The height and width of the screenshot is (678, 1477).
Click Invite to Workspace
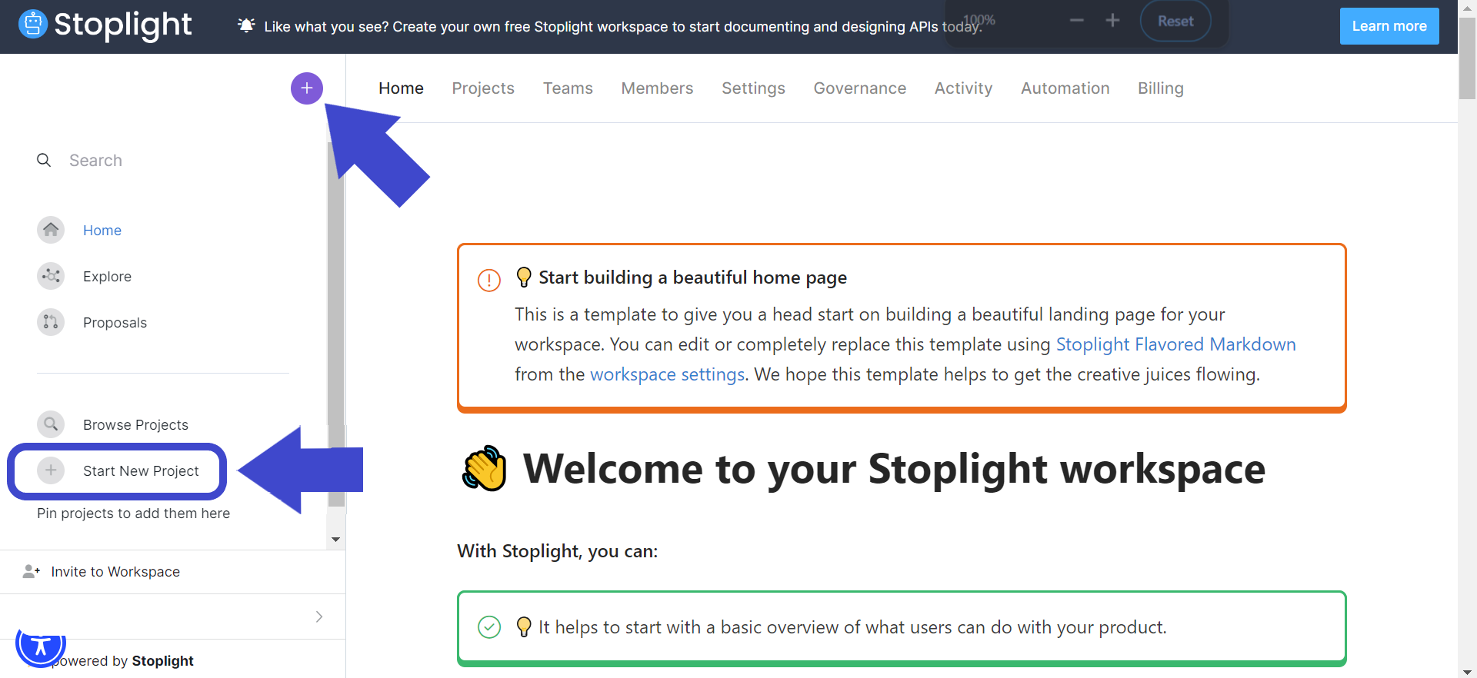point(115,571)
